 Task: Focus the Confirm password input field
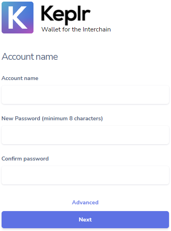(x=85, y=175)
